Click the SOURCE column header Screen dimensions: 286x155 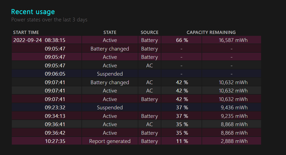[x=149, y=32]
